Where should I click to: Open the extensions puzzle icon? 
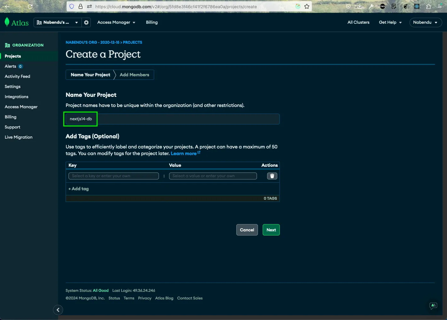428,6
